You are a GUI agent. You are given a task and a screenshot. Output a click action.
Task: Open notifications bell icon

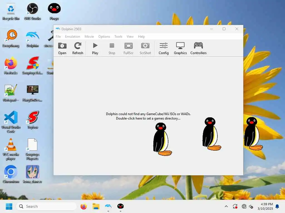[x=277, y=206]
